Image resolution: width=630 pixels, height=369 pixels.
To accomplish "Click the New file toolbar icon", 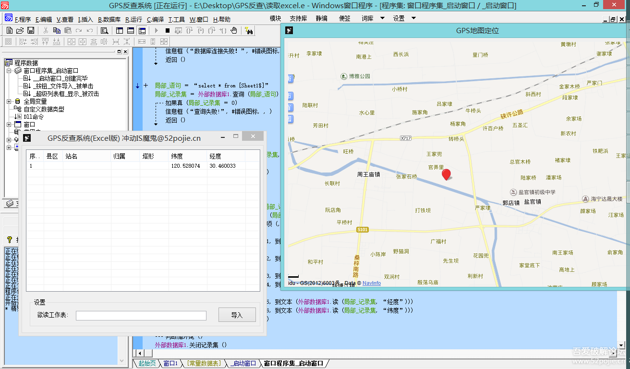I will click(x=9, y=31).
